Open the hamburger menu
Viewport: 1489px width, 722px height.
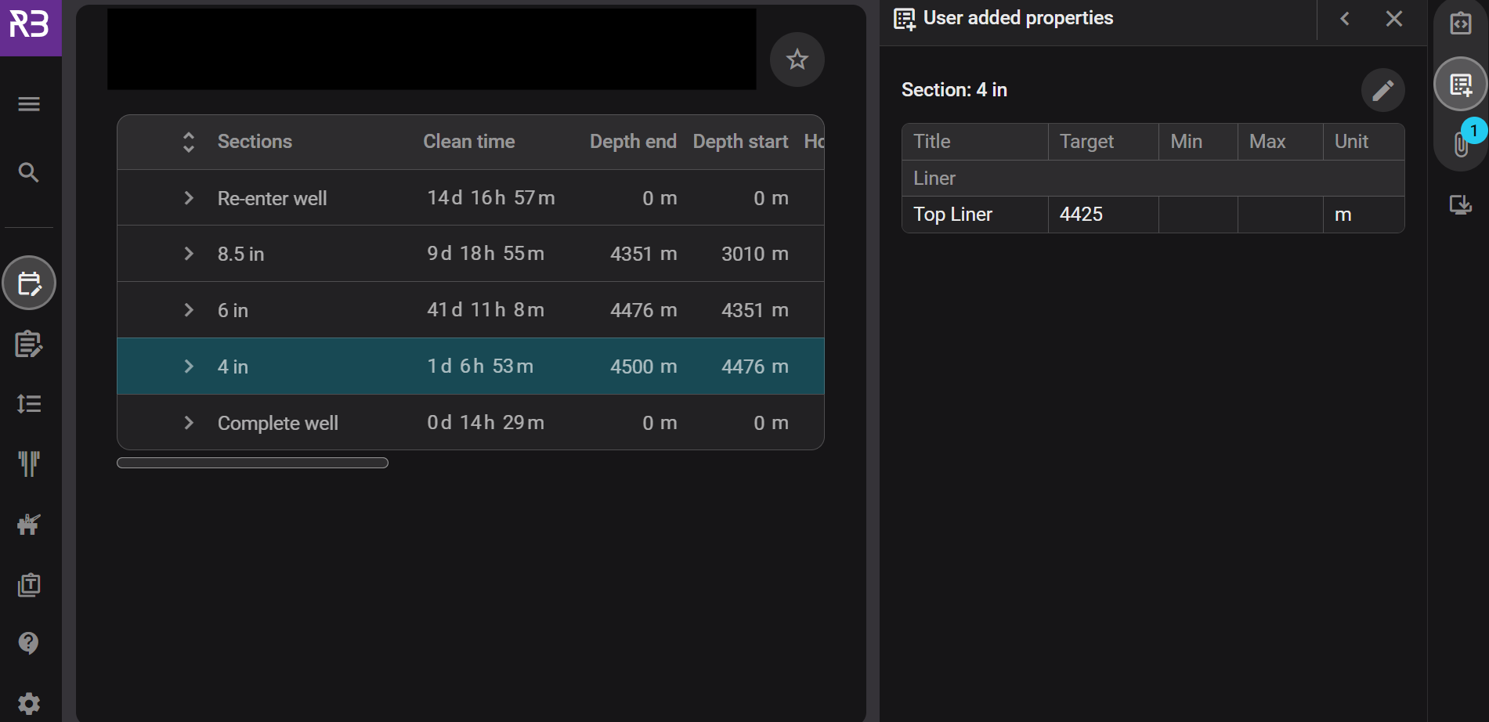coord(29,104)
